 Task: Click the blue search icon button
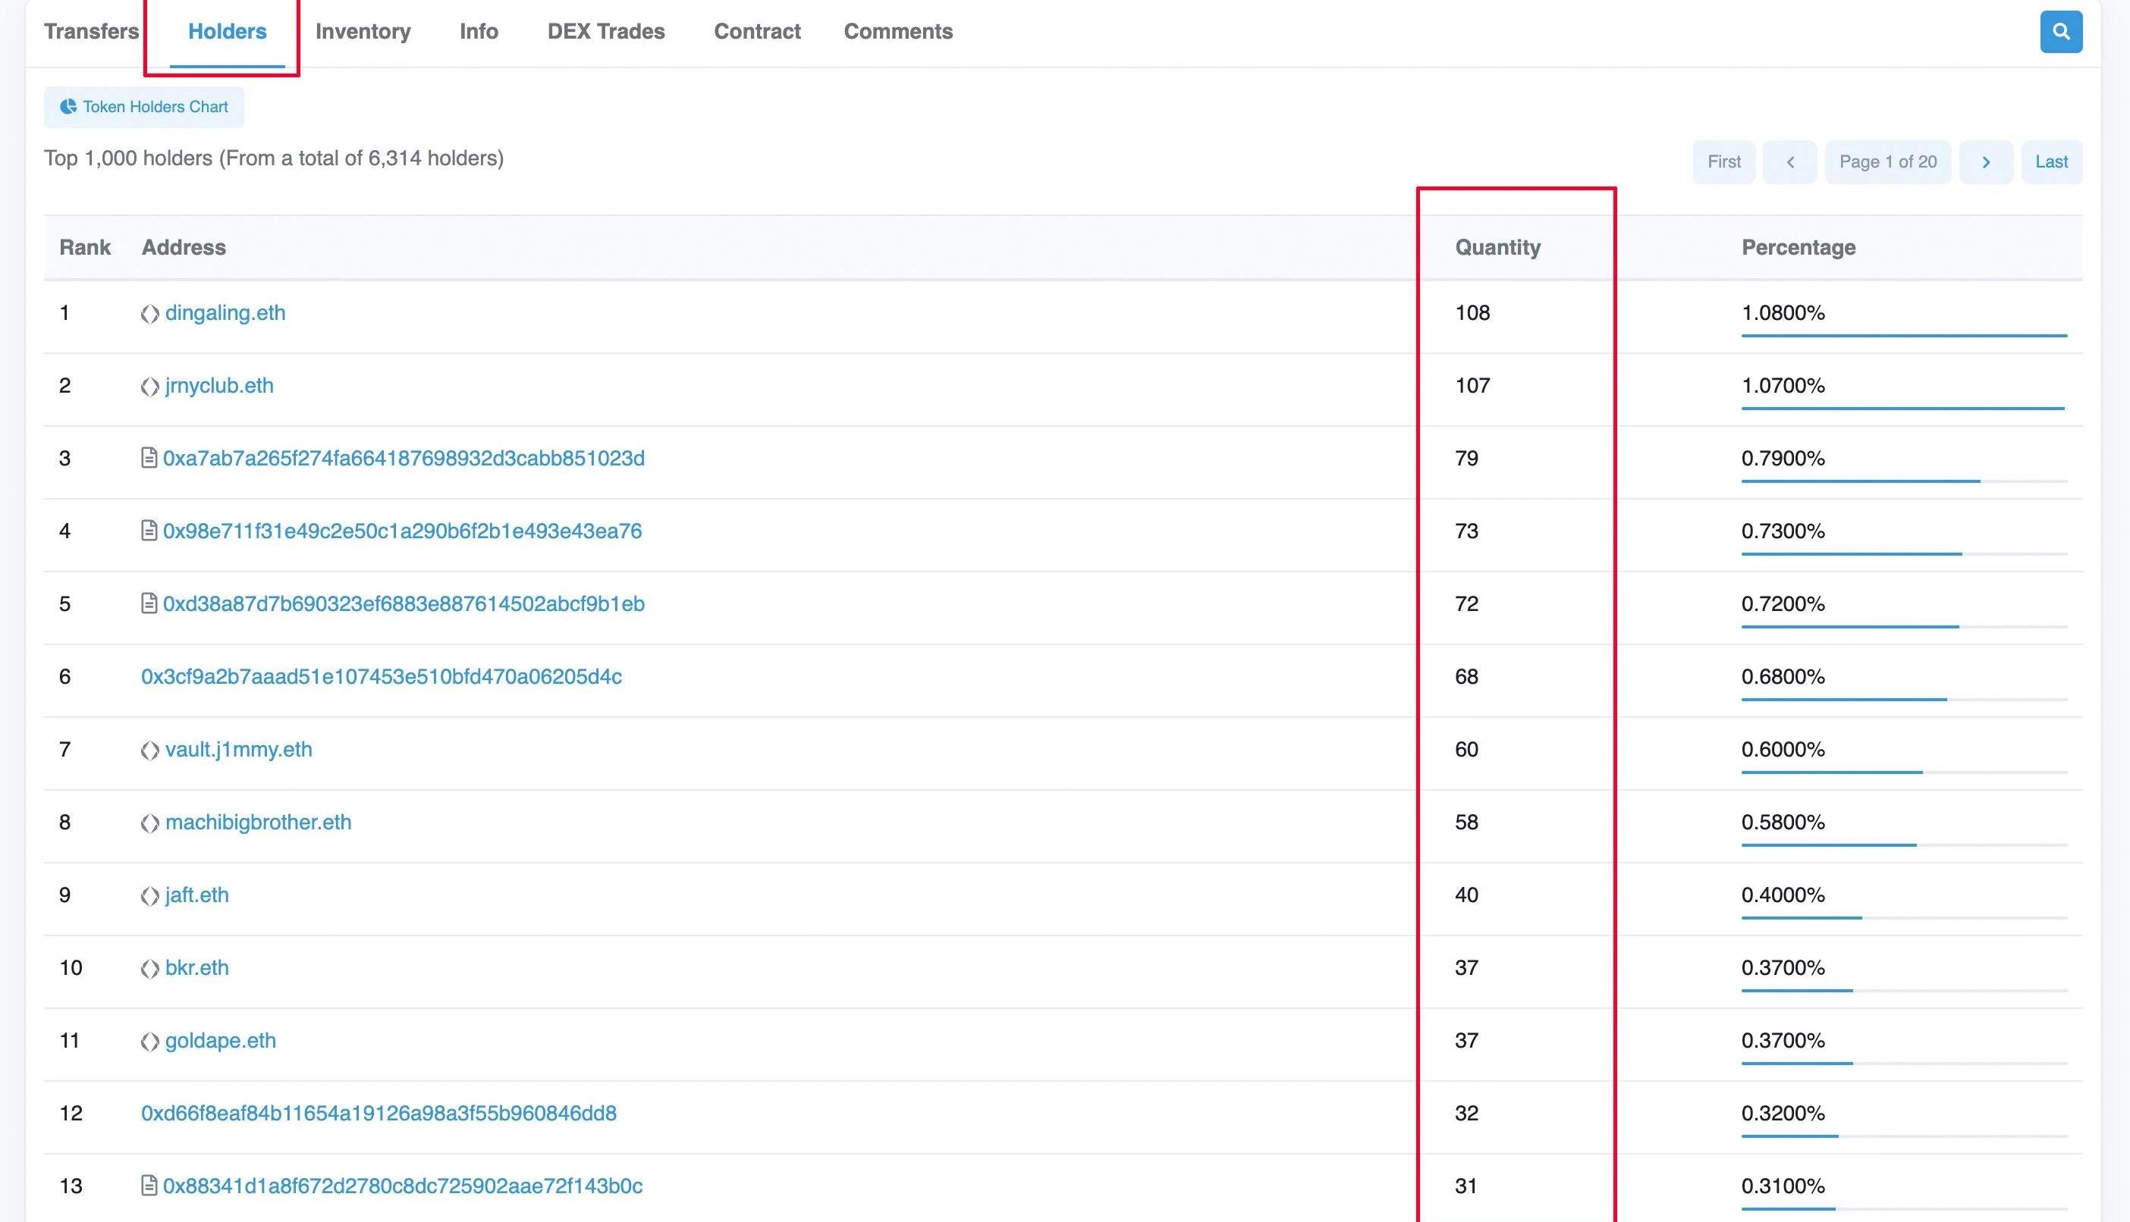[x=2060, y=32]
